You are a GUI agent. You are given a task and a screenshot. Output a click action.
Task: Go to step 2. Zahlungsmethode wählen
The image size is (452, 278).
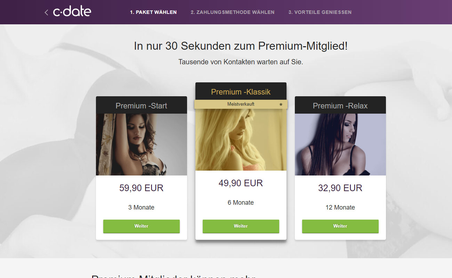[233, 12]
